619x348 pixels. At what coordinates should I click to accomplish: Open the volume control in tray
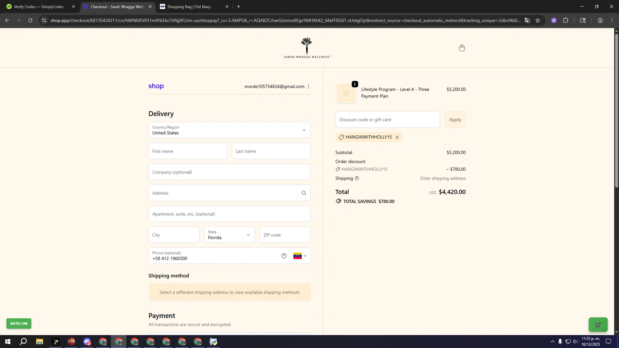tap(575, 341)
